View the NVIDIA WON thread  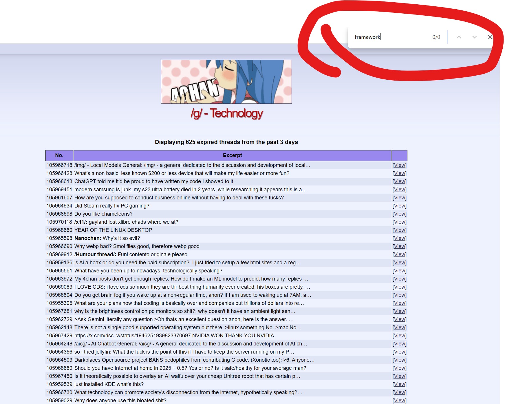400,336
